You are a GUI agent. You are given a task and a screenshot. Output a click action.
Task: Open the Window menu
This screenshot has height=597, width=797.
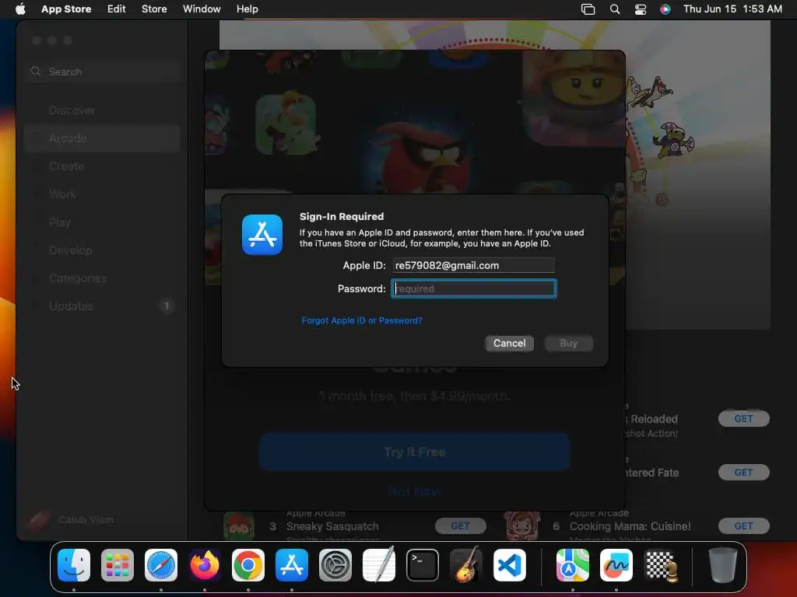pos(202,9)
